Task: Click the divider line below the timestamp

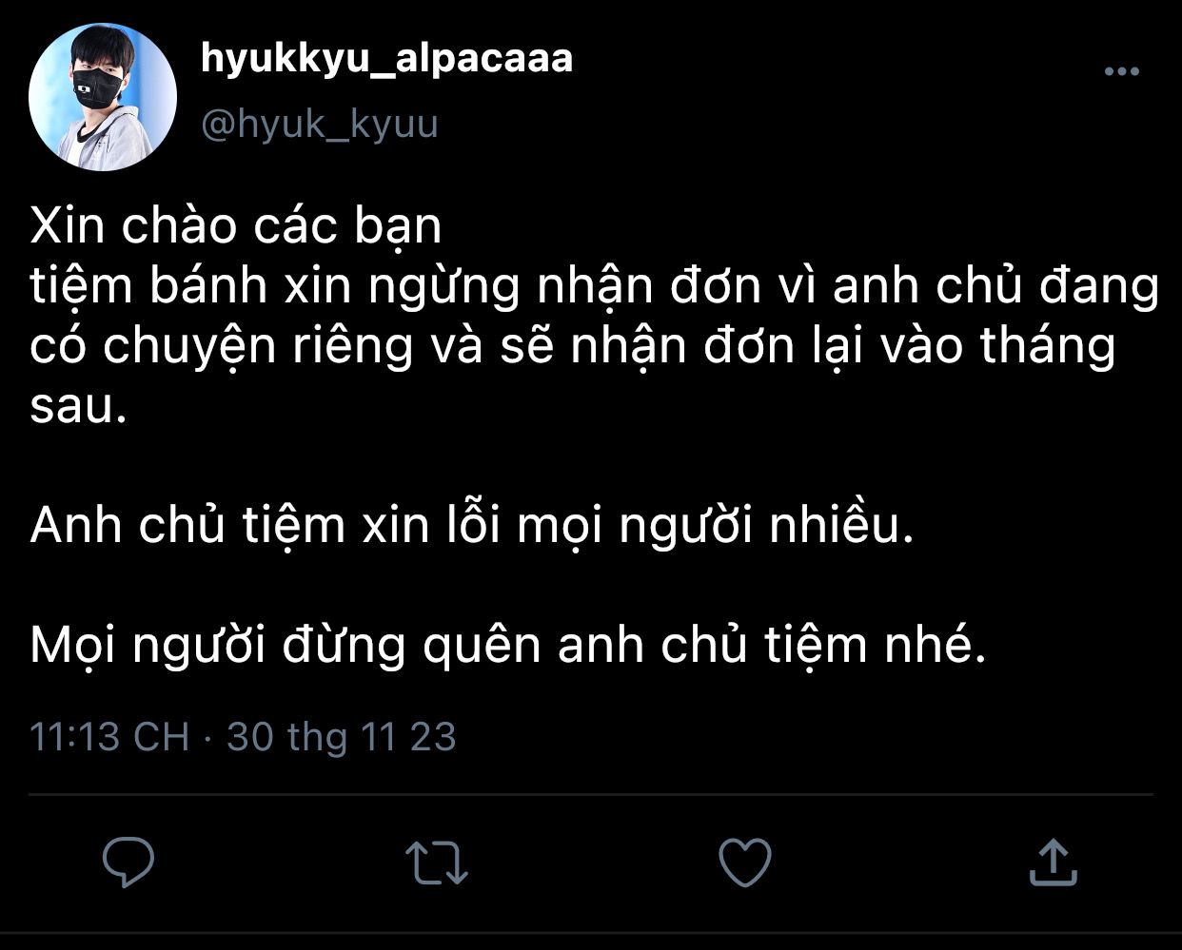Action: (591, 794)
